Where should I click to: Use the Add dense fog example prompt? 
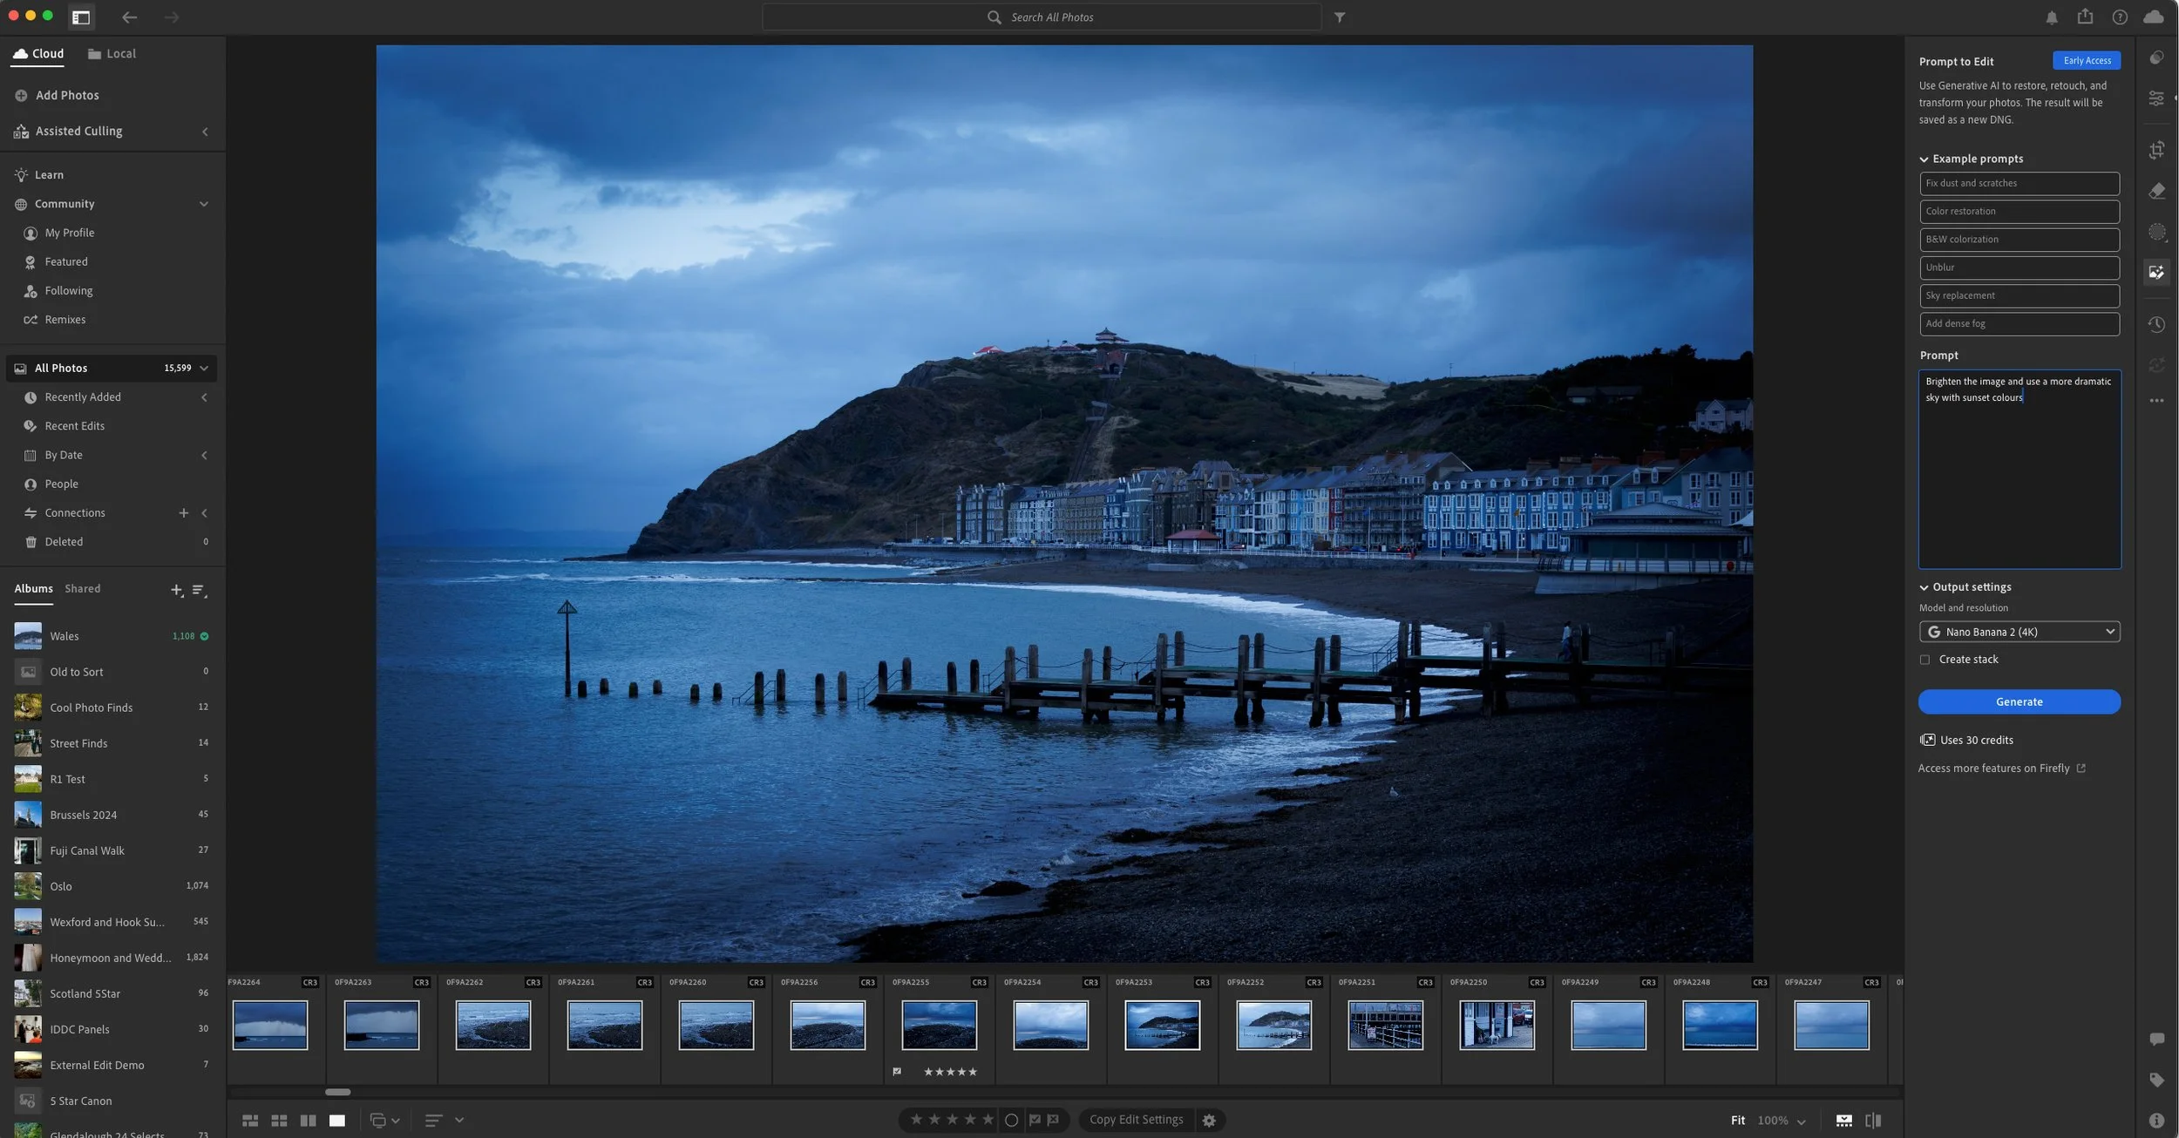(x=2019, y=323)
